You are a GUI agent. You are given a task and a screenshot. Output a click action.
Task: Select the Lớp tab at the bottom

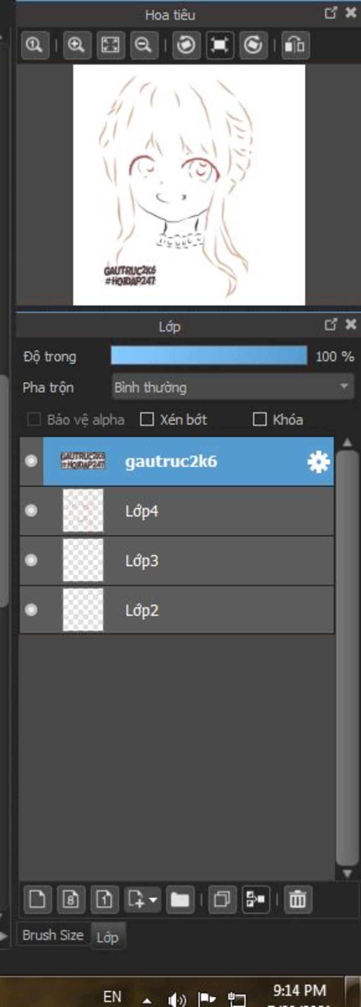[x=108, y=937]
